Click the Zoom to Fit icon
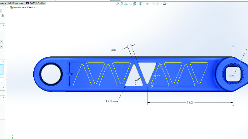This screenshot has height=139, width=248. pyautogui.click(x=117, y=4)
